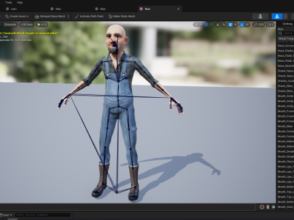The height and width of the screenshot is (220, 294).
Task: Select the scale gizmo tool
Action: pos(211,24)
